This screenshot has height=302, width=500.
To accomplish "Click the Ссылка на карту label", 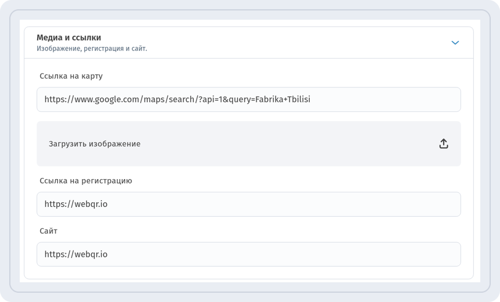I will 71,76.
